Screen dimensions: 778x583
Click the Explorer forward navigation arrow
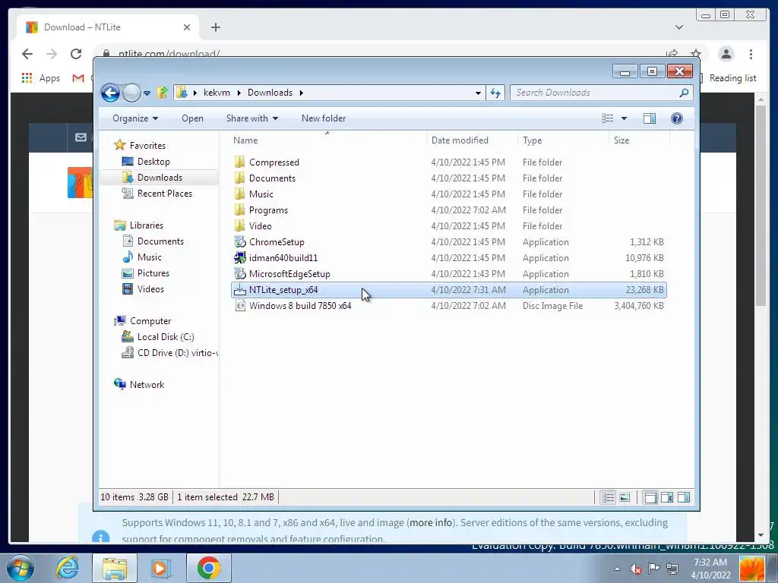(131, 93)
